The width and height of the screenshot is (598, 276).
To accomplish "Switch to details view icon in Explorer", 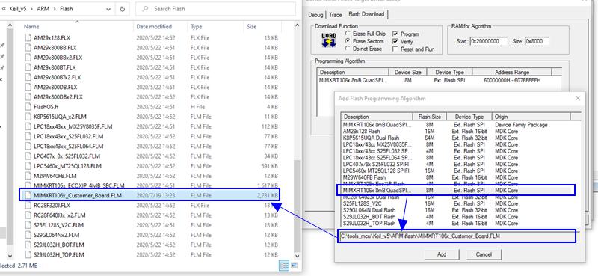I will (x=284, y=266).
